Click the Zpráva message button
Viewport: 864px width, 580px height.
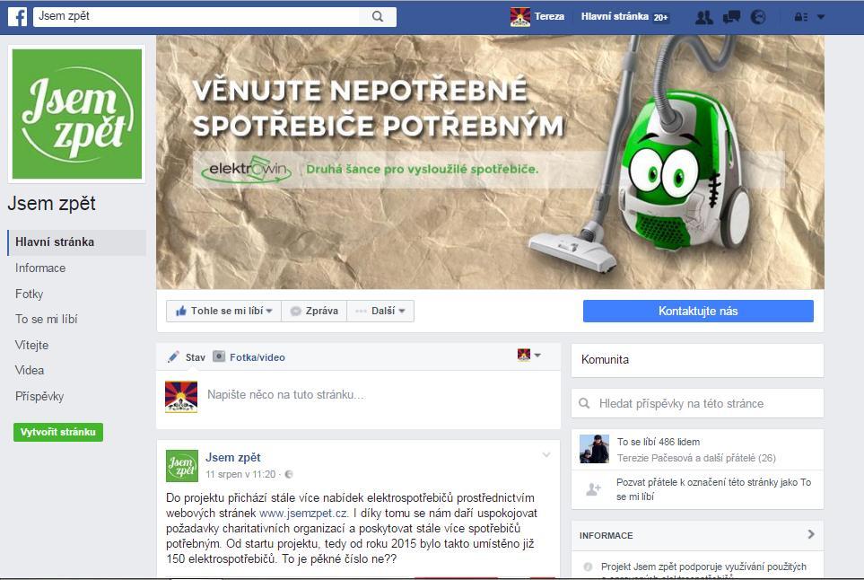[314, 311]
